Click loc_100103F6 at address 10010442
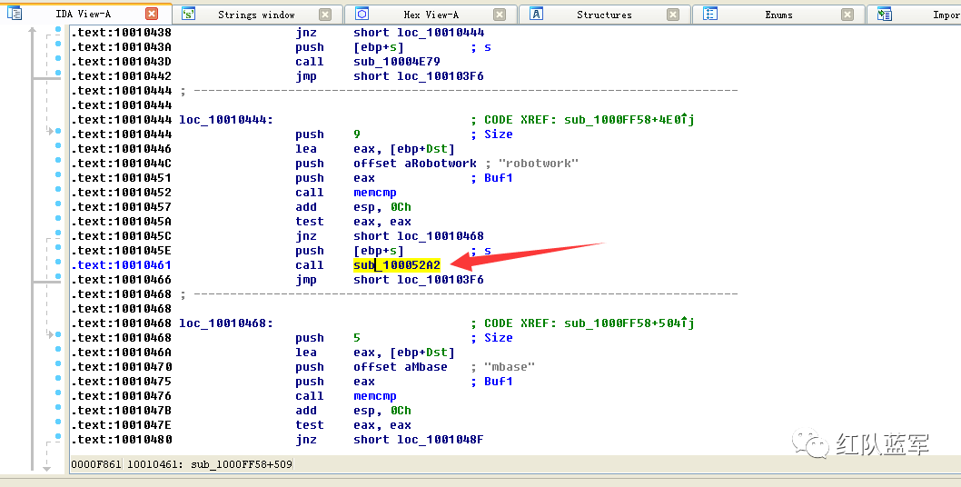Viewport: 961px width, 487px height. click(440, 76)
